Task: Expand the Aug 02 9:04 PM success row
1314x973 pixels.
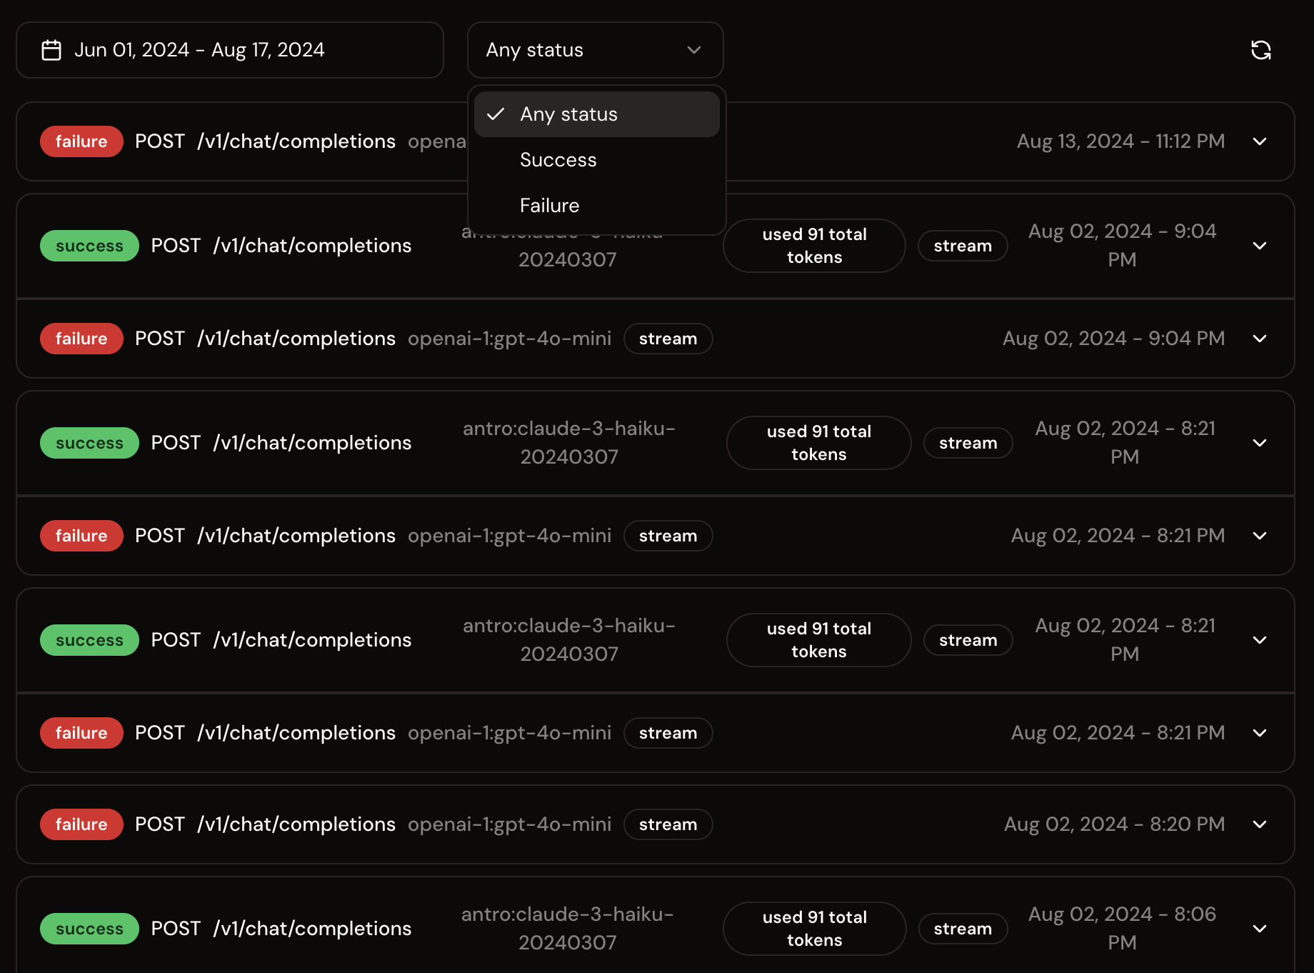Action: click(x=1260, y=246)
